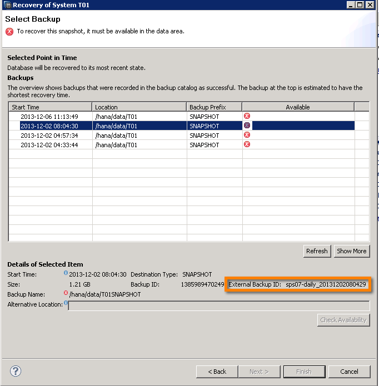Click External Backup ID value sps07-daily_20131202080429
The width and height of the screenshot is (379, 386).
pyautogui.click(x=326, y=284)
